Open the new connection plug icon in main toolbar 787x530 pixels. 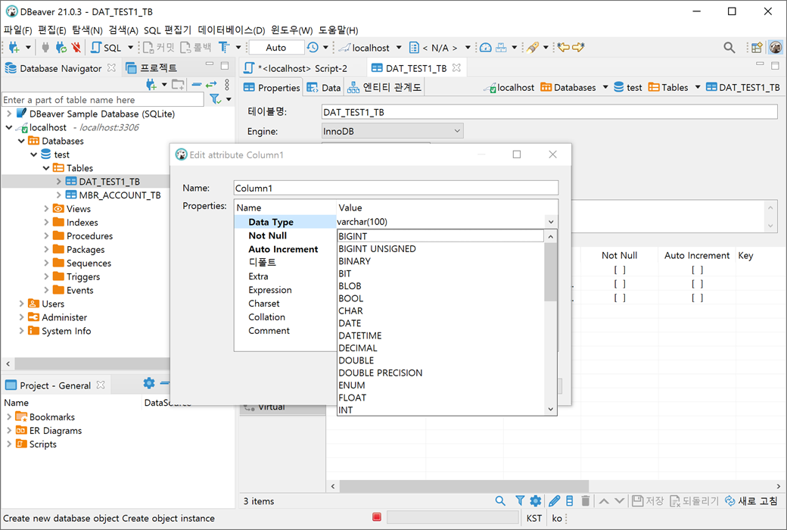tap(14, 47)
